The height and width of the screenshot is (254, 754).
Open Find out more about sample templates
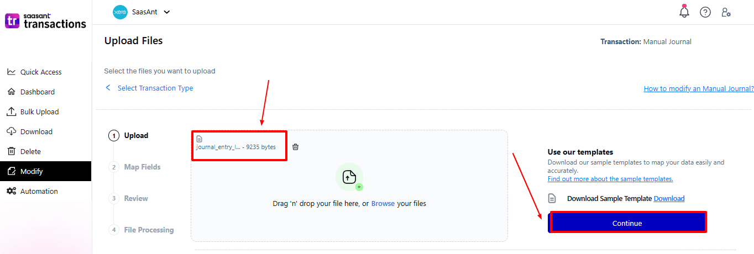pyautogui.click(x=610, y=179)
